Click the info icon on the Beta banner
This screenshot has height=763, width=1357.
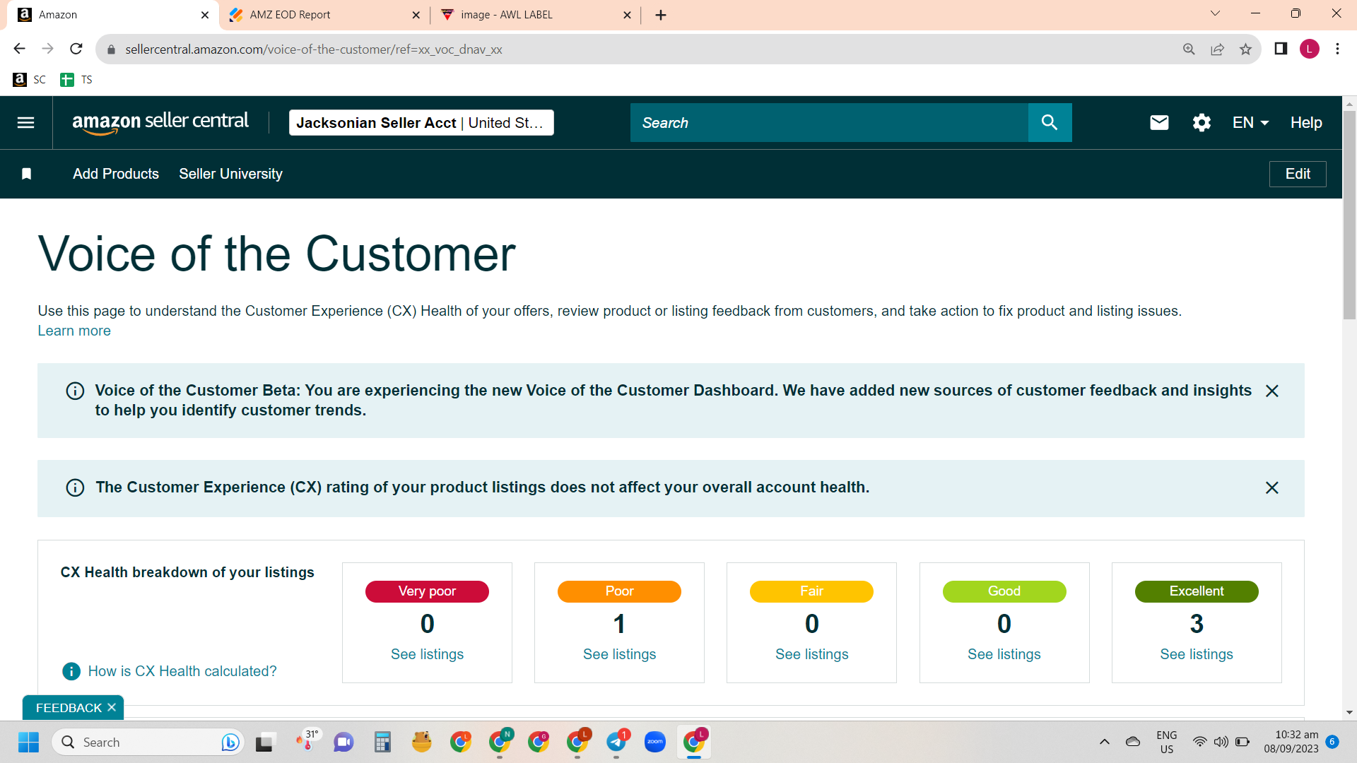tap(75, 391)
